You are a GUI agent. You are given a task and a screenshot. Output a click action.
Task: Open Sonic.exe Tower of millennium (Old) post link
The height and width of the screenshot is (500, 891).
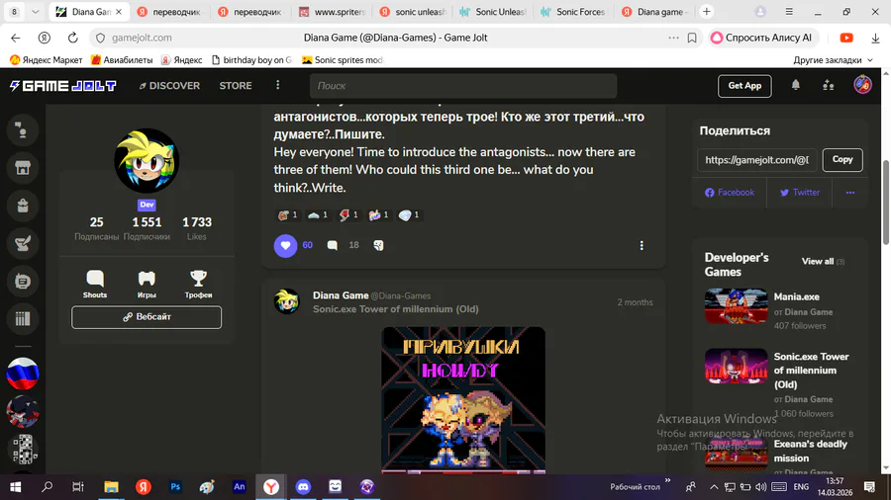pyautogui.click(x=395, y=309)
